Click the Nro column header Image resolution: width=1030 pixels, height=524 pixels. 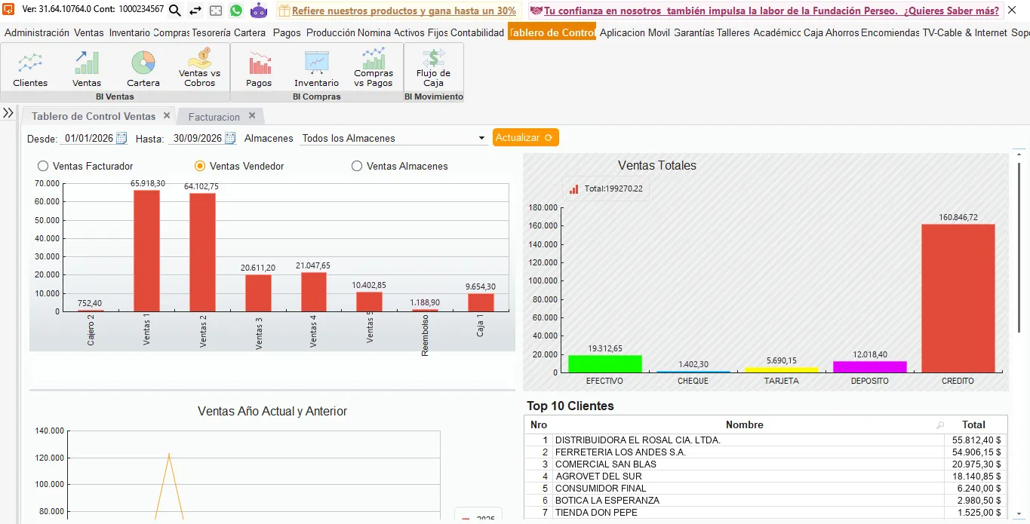coord(539,424)
